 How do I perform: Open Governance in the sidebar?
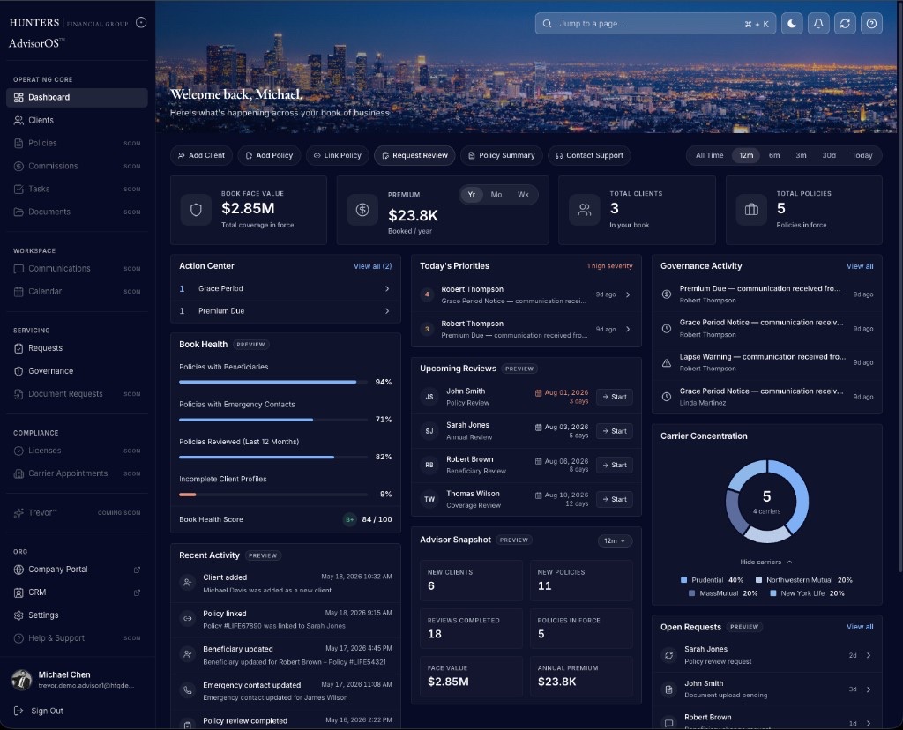coord(78,371)
